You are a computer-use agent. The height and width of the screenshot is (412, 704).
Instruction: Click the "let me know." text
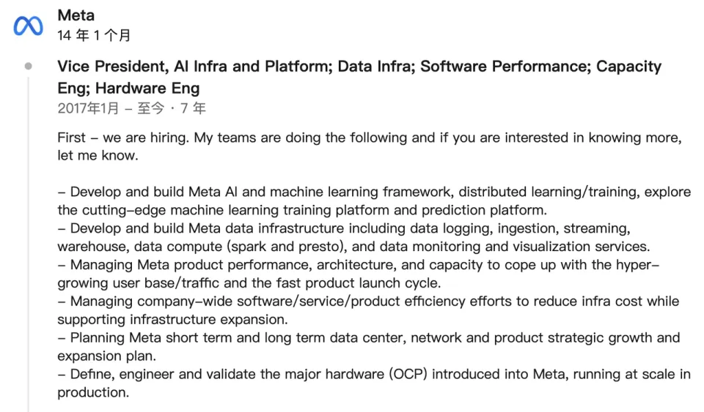98,155
